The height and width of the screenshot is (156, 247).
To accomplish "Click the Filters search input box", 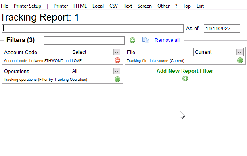I will tap(84, 41).
